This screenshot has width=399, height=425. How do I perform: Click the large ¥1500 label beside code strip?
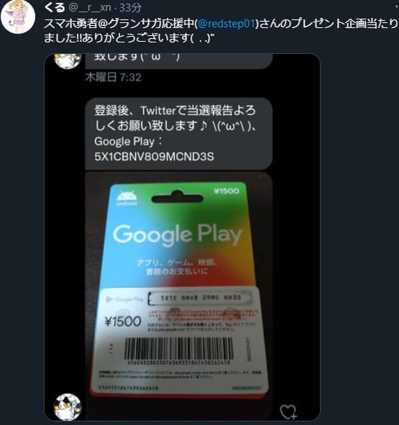(x=123, y=321)
